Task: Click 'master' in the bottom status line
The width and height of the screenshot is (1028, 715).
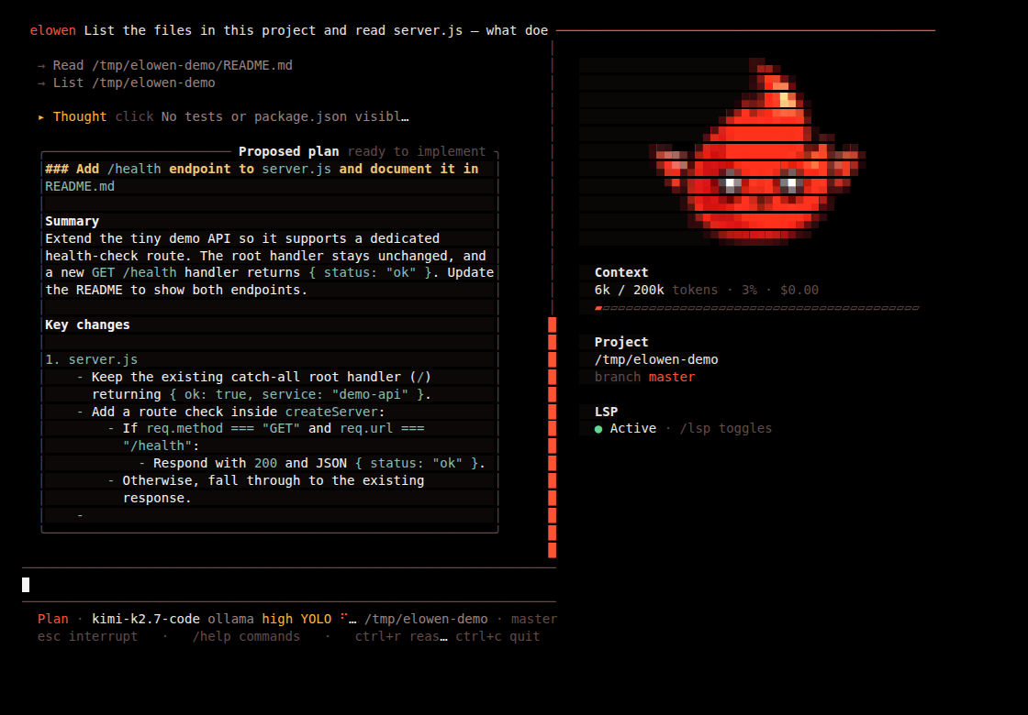Action: [x=534, y=619]
